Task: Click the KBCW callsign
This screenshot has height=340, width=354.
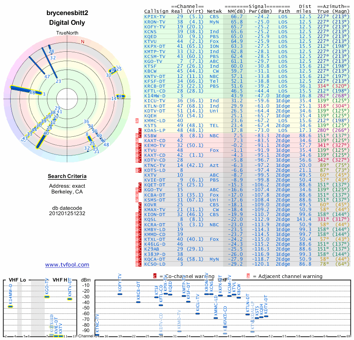Action: (x=150, y=71)
